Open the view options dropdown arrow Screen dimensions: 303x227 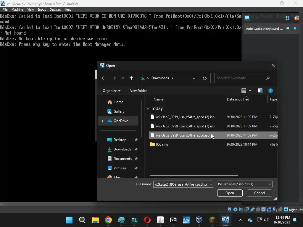(x=250, y=91)
